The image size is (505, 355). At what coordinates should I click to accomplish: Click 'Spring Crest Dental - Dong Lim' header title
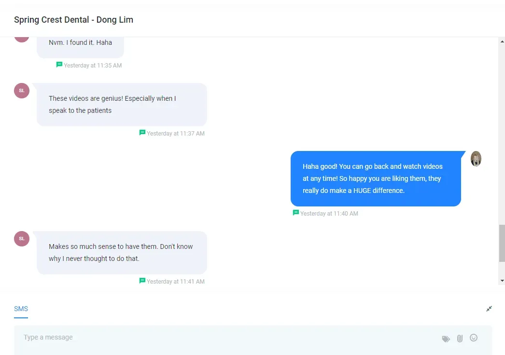[73, 20]
